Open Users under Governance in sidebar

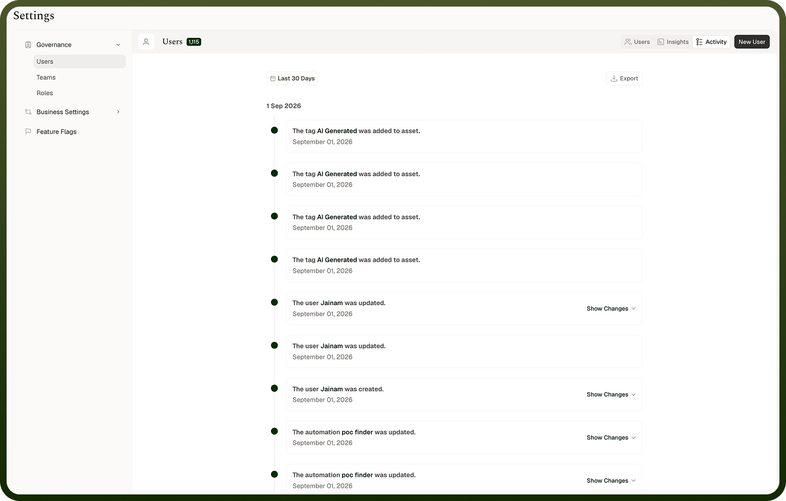click(80, 61)
